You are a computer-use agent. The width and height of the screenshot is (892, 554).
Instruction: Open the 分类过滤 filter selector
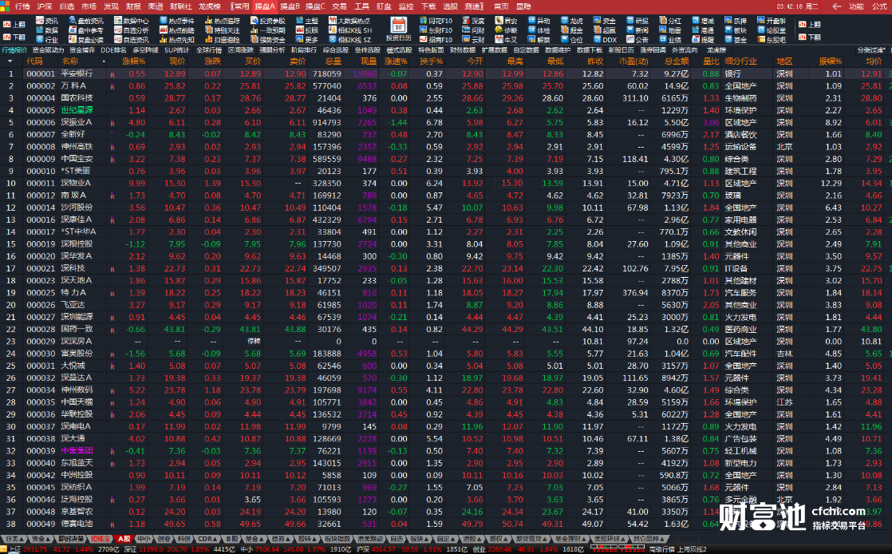click(871, 50)
